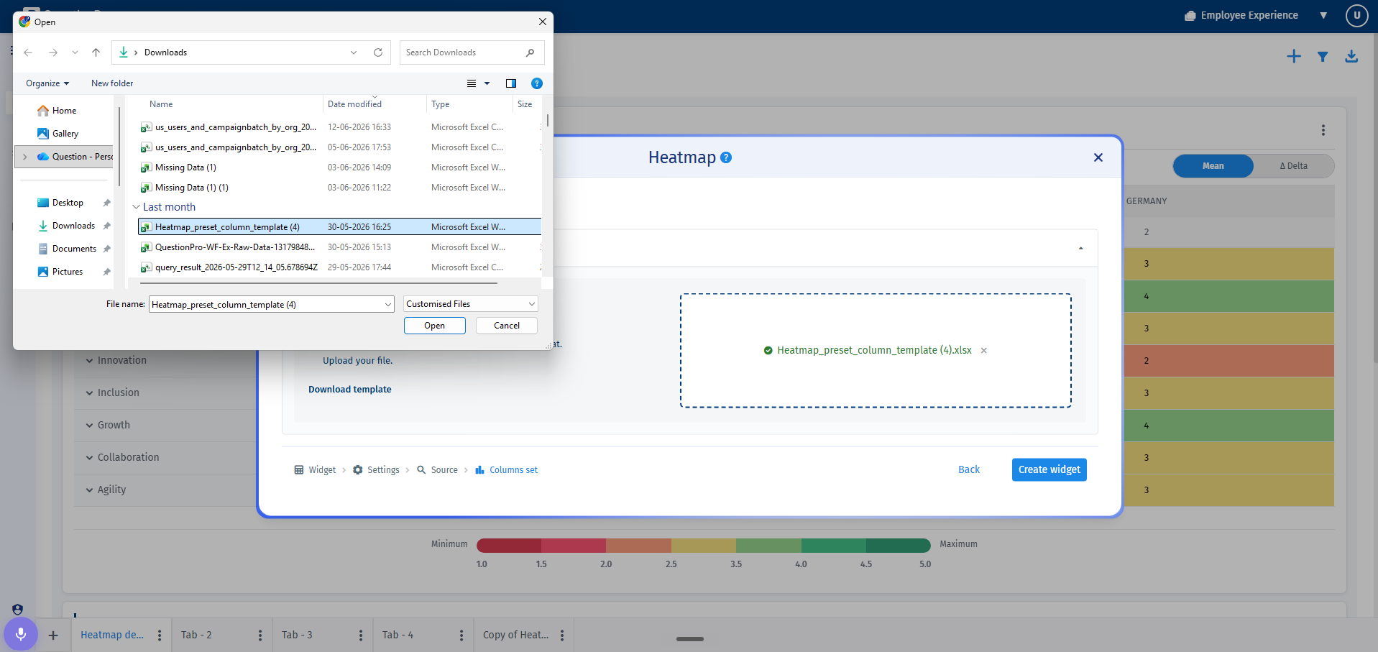Toggle the preview pane icon
Image resolution: width=1378 pixels, height=652 pixels.
pos(511,83)
